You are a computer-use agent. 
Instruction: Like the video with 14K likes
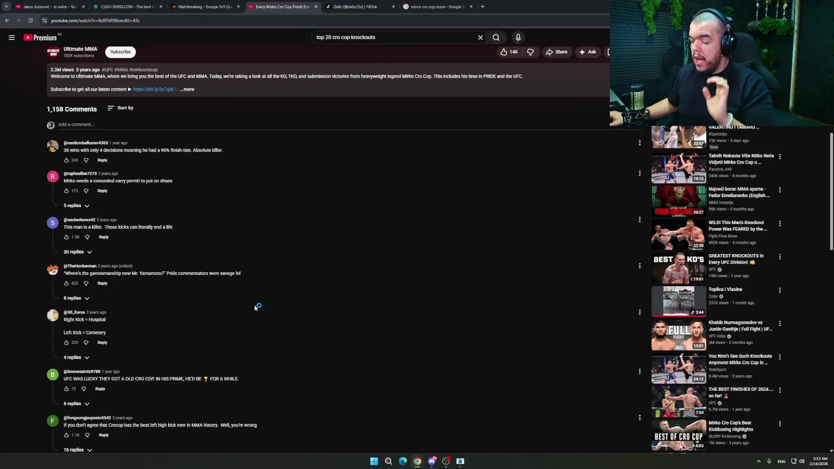509,52
